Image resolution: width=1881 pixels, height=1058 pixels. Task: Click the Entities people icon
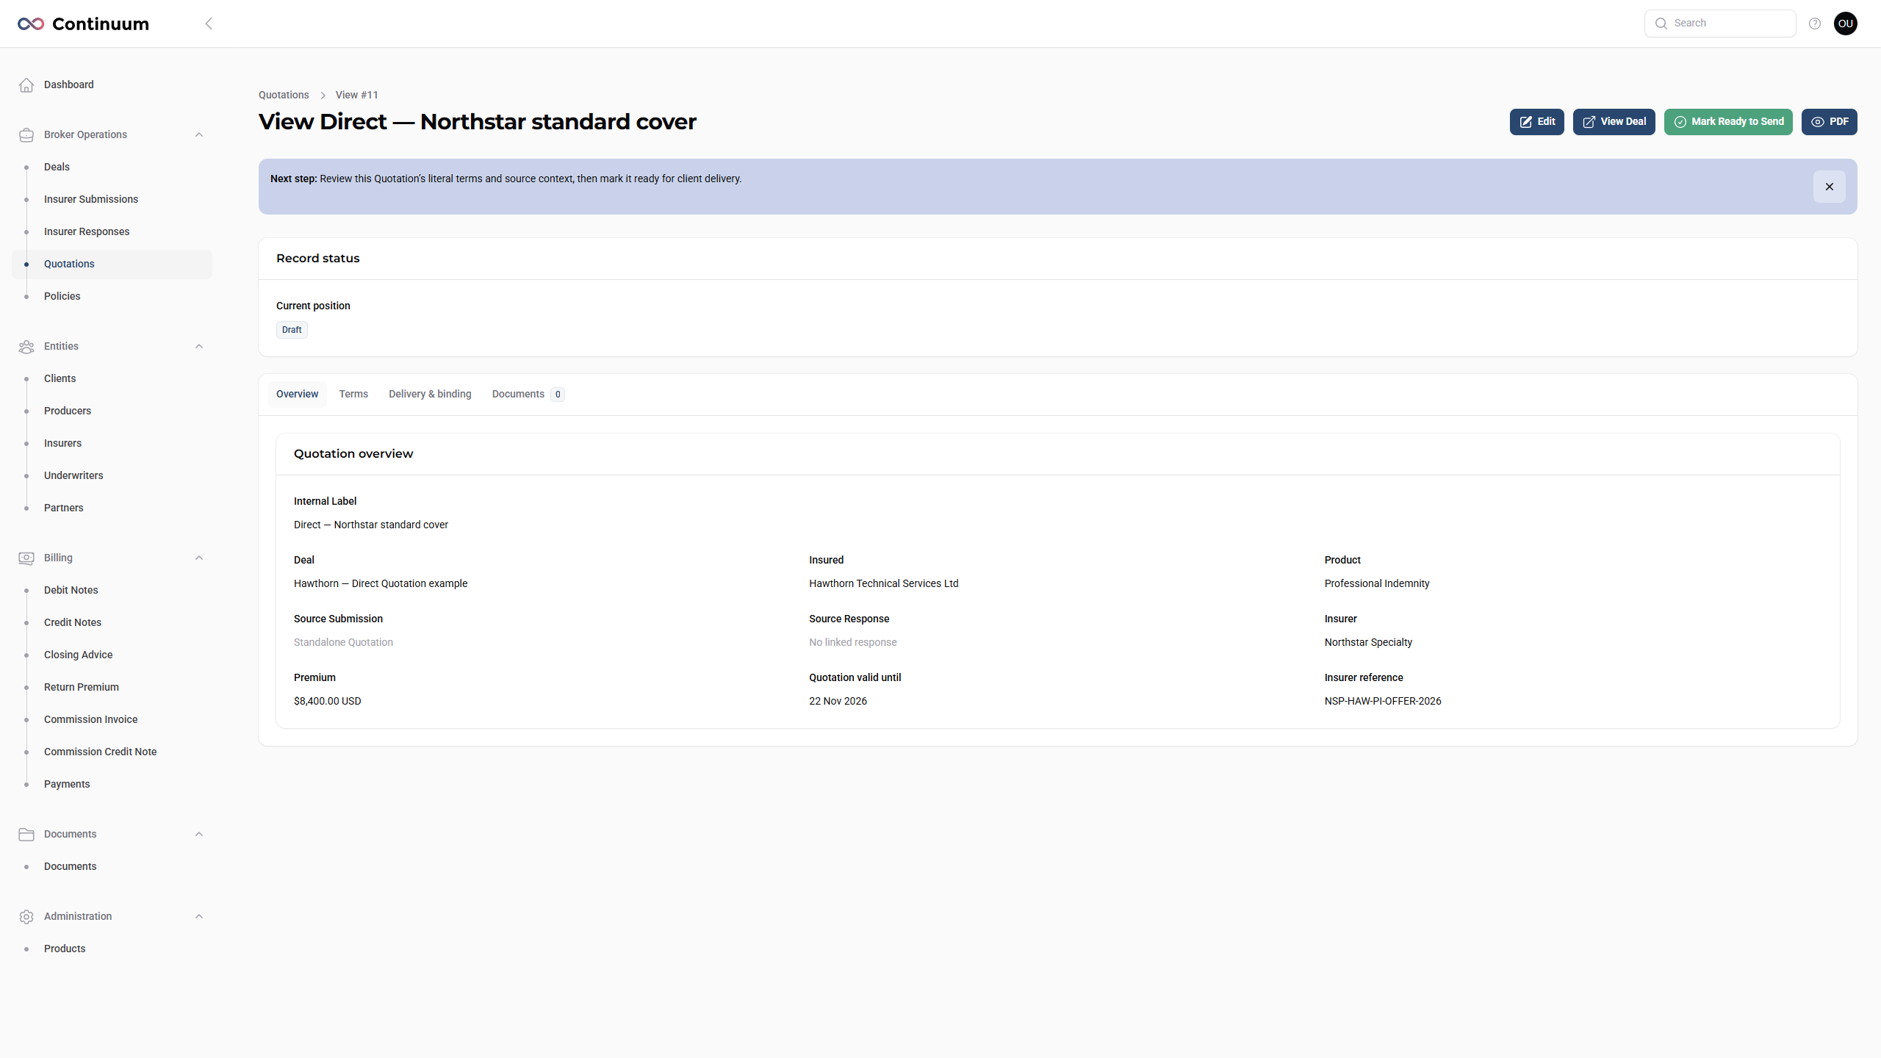point(26,346)
